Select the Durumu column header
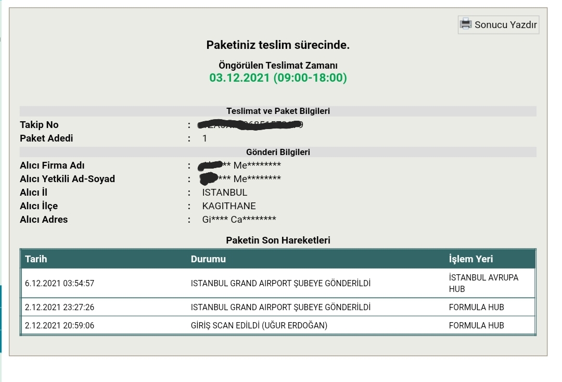 point(208,259)
